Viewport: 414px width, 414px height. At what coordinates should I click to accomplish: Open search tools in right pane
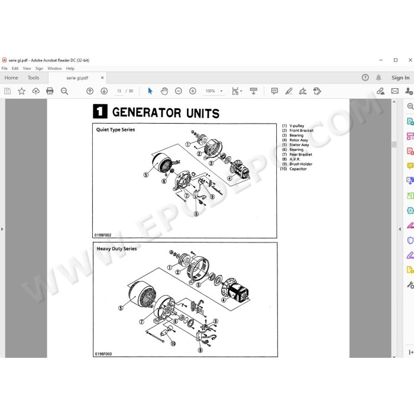click(x=410, y=106)
